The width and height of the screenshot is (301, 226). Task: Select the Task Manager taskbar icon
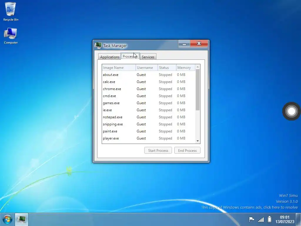coord(21,219)
